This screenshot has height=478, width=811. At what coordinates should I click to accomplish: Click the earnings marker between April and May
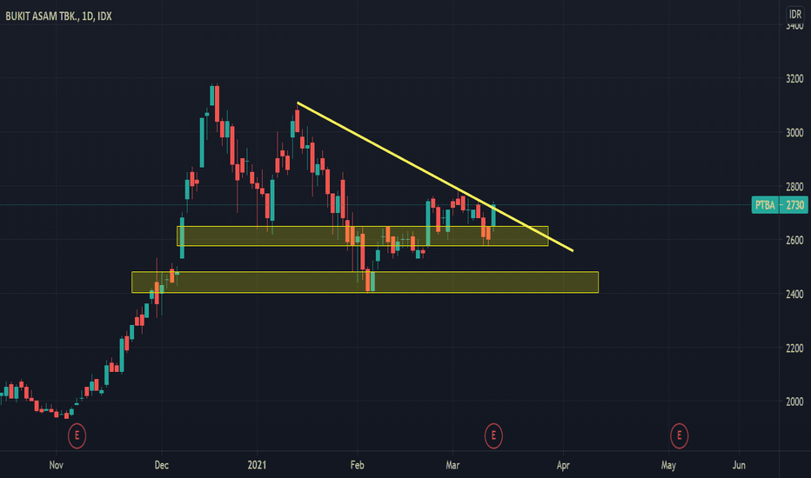point(679,435)
